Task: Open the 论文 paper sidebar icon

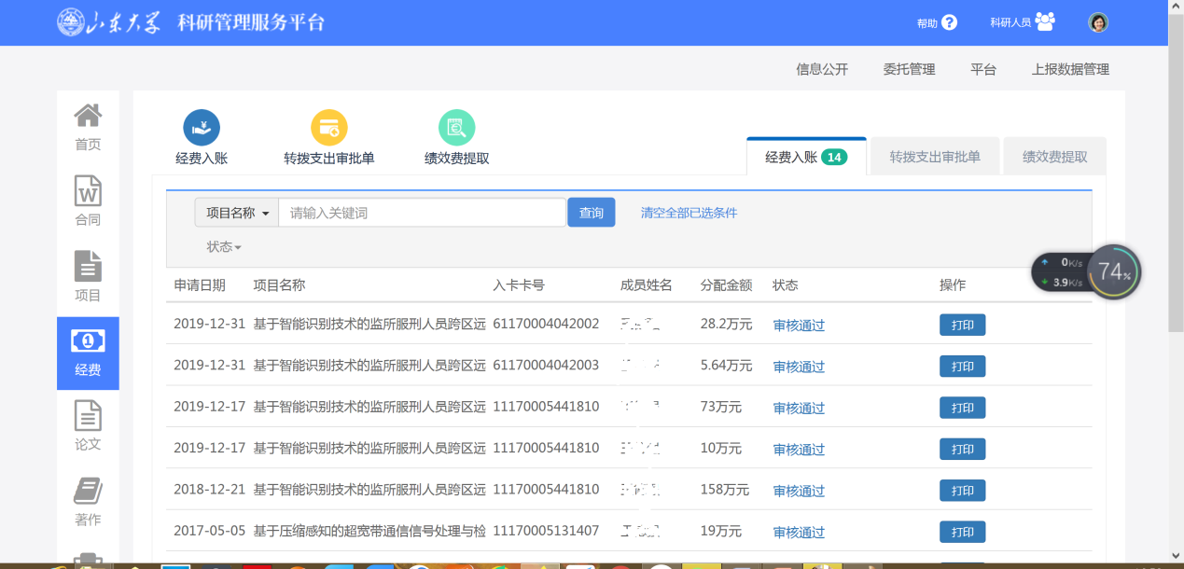Action: pyautogui.click(x=88, y=416)
